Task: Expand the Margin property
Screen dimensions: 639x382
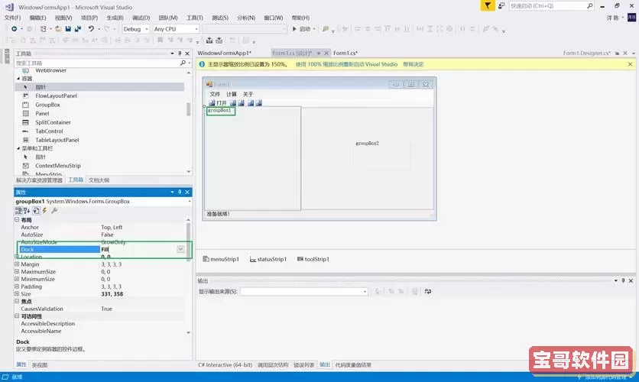Action: (x=17, y=264)
